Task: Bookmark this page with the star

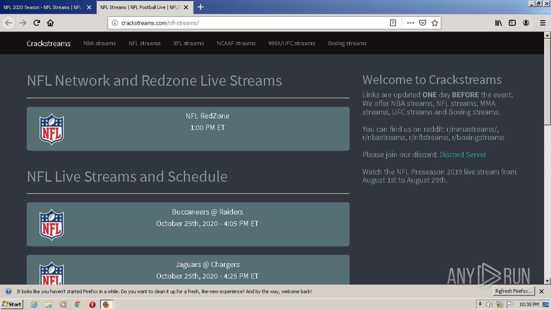Action: [x=435, y=23]
